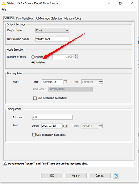Click the warning triangle icon in status bar
The width and height of the screenshot is (139, 184).
click(5, 164)
